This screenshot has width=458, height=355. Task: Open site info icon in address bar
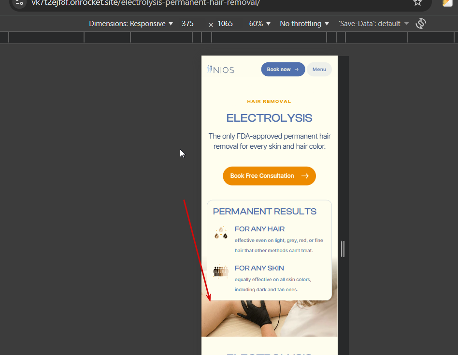[19, 2]
